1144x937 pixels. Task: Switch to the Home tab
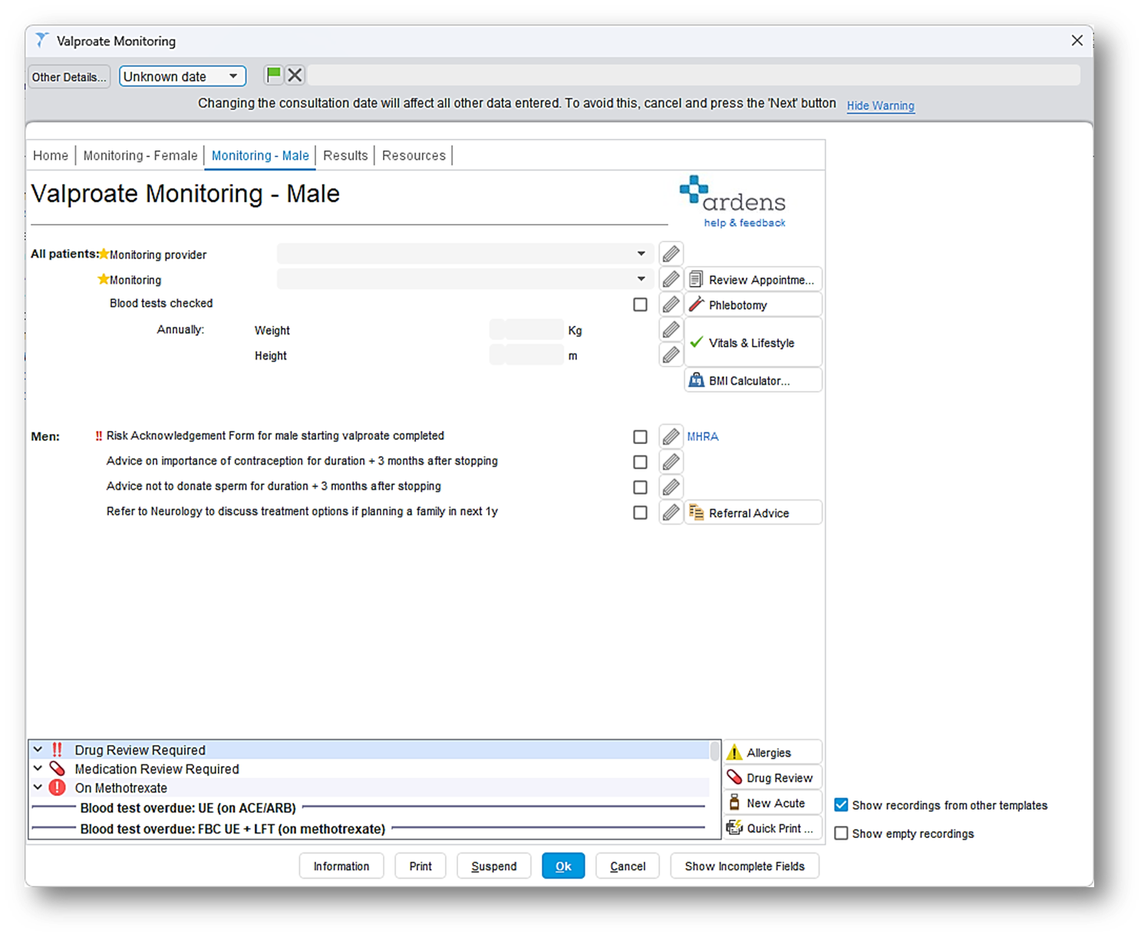point(51,156)
